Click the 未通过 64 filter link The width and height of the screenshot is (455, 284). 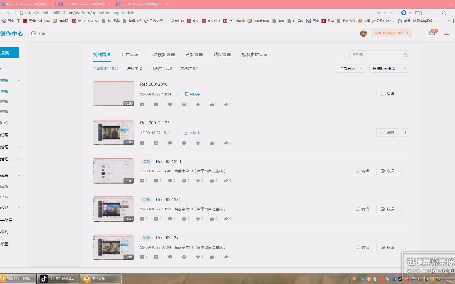tap(189, 68)
